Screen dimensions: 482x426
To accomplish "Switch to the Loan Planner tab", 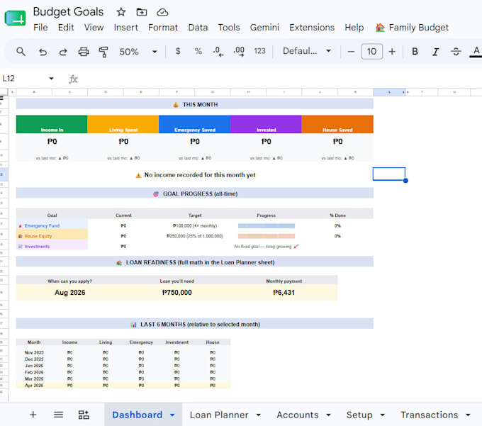I will 219,415.
